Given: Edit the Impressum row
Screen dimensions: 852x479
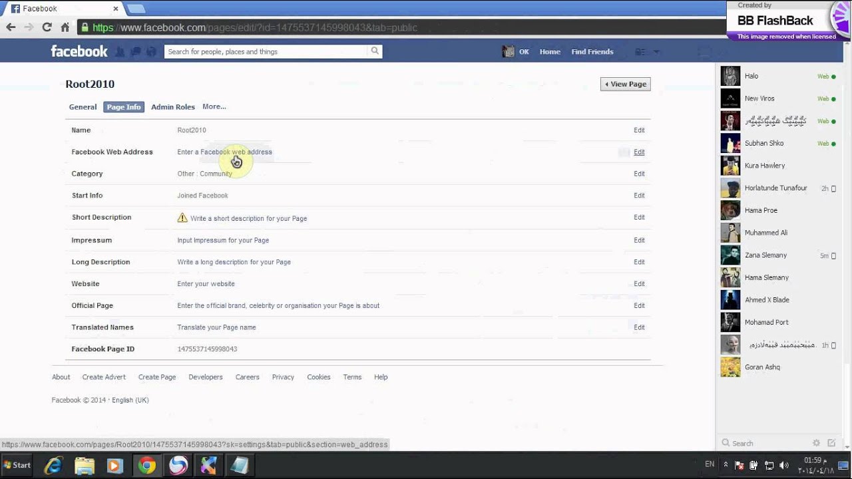Looking at the screenshot, I should click(x=639, y=240).
